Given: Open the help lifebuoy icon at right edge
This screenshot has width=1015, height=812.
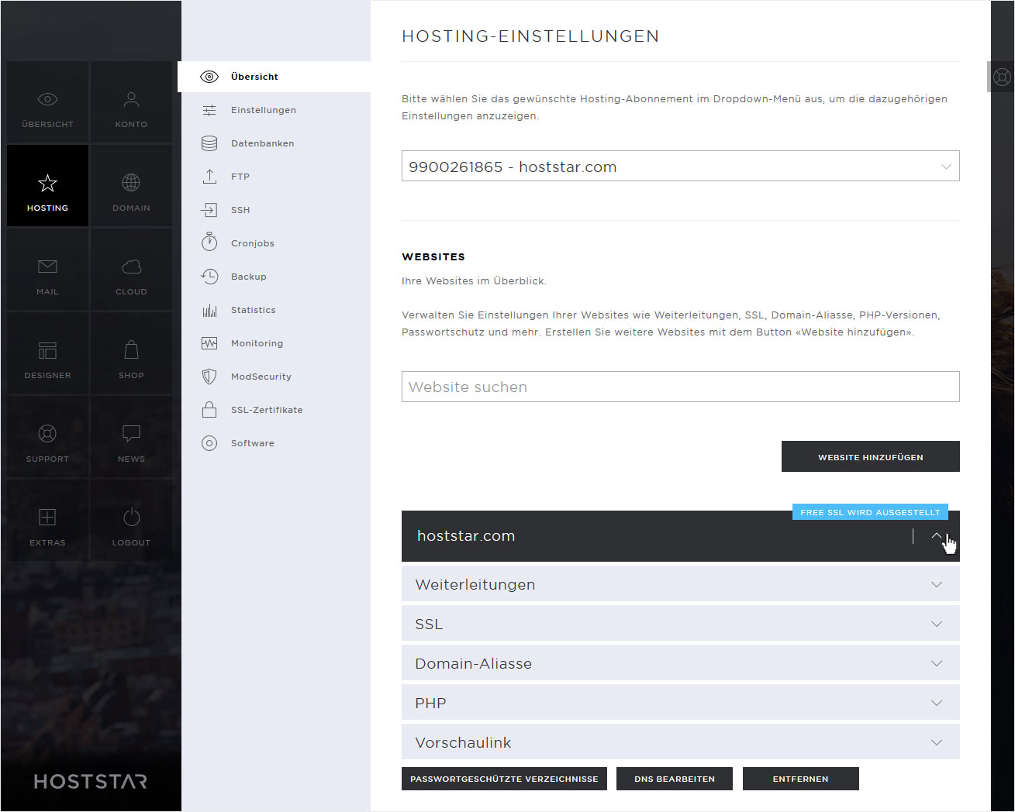Looking at the screenshot, I should pyautogui.click(x=1002, y=77).
